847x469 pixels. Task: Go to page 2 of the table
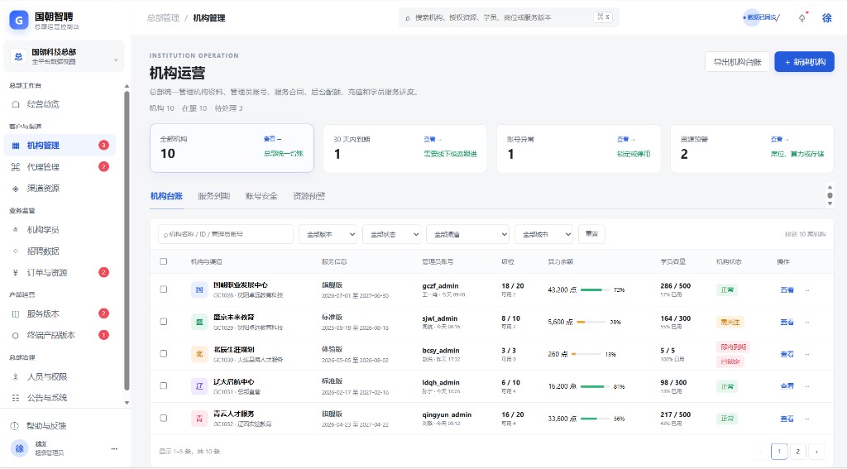tap(798, 451)
